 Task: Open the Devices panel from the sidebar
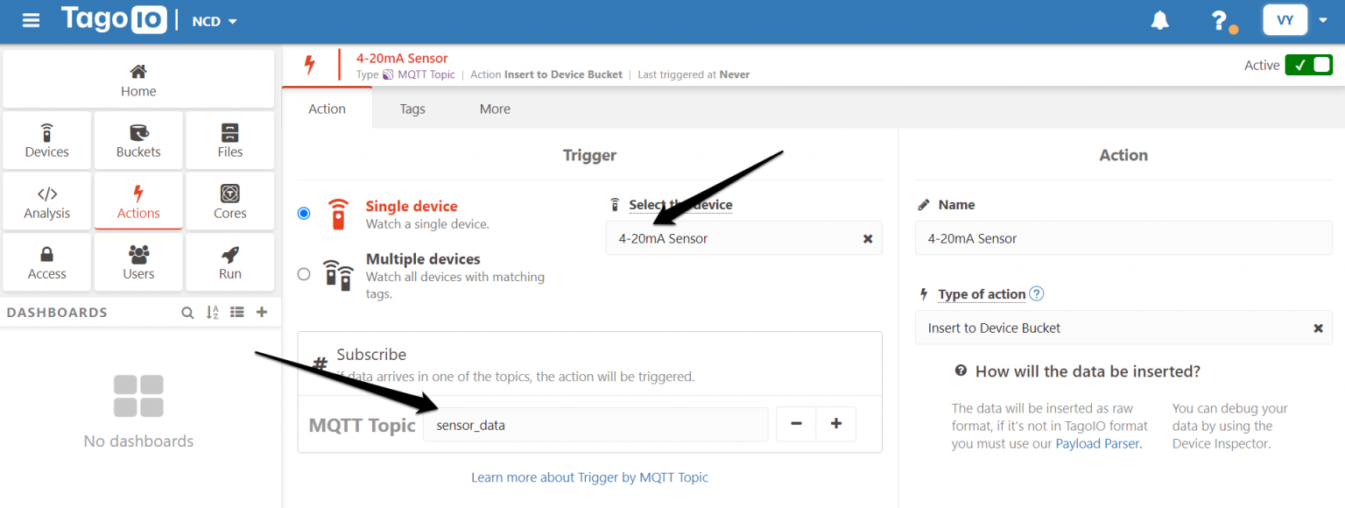(x=46, y=140)
